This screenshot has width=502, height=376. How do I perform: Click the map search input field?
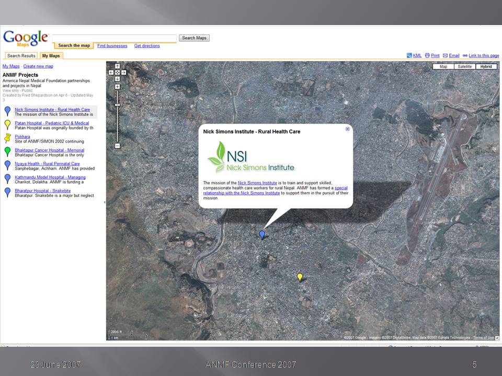tap(114, 38)
